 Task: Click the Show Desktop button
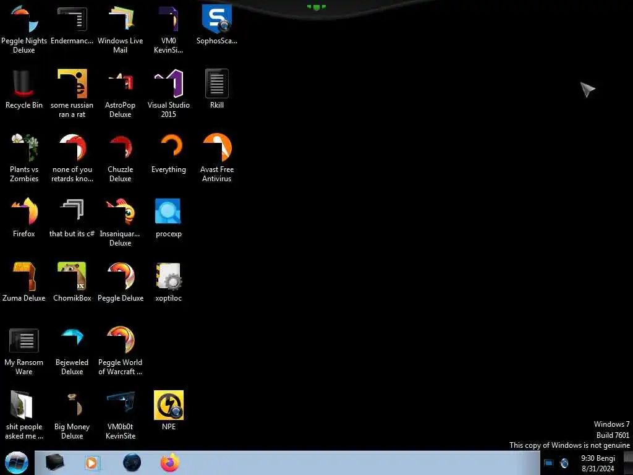628,463
